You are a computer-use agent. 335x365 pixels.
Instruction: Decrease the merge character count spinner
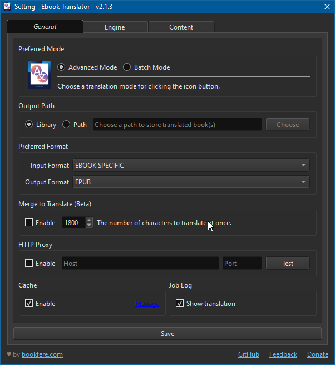(x=89, y=225)
